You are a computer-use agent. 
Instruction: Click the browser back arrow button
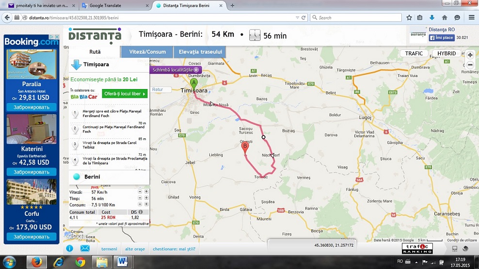tap(7, 17)
